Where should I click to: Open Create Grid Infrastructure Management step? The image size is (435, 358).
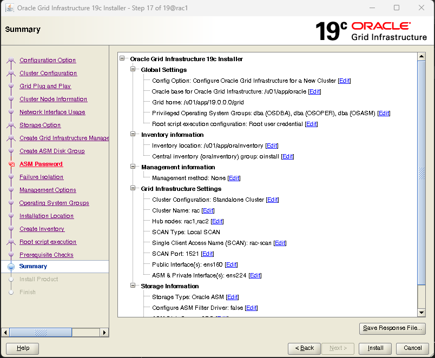tap(64, 138)
